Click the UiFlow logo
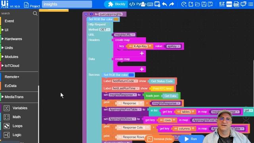 5,4
